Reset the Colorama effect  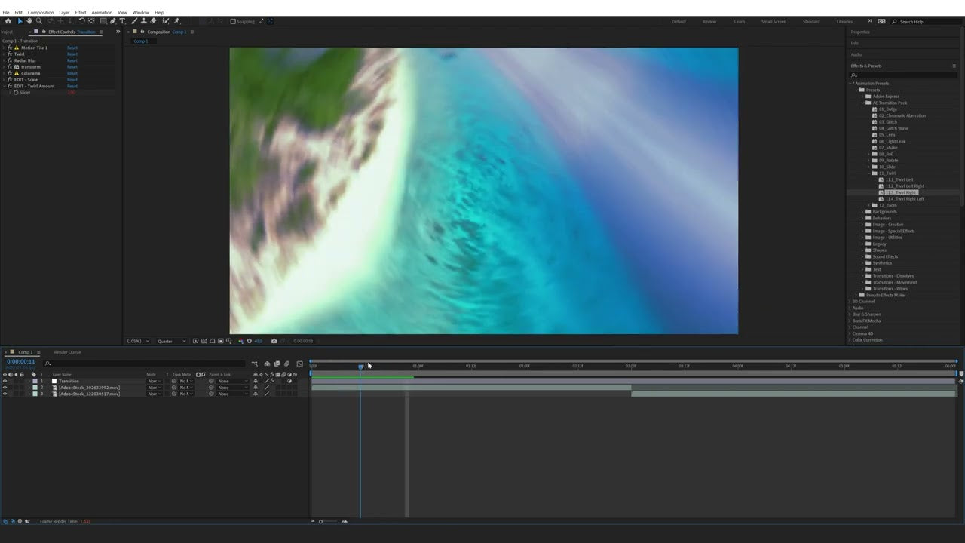point(72,73)
